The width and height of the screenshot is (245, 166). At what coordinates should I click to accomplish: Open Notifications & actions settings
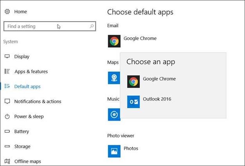[x=38, y=102]
